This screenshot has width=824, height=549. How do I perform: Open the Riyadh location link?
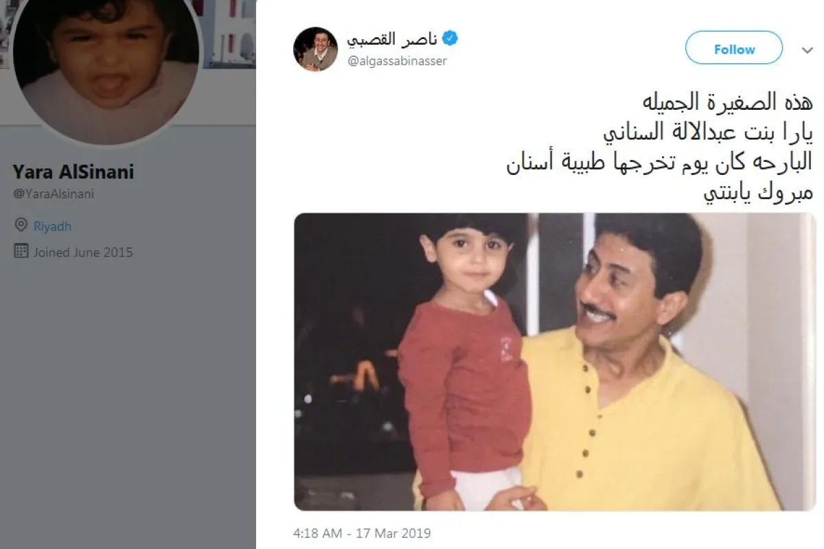(53, 226)
